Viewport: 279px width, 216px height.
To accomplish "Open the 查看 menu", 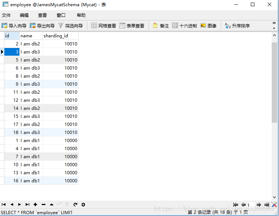I will [42, 15].
